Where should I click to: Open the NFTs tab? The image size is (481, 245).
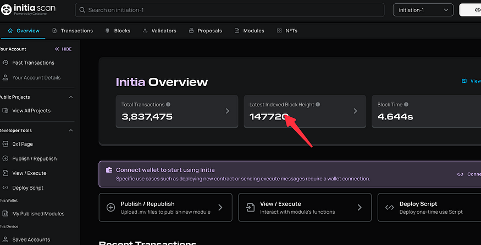coord(287,31)
